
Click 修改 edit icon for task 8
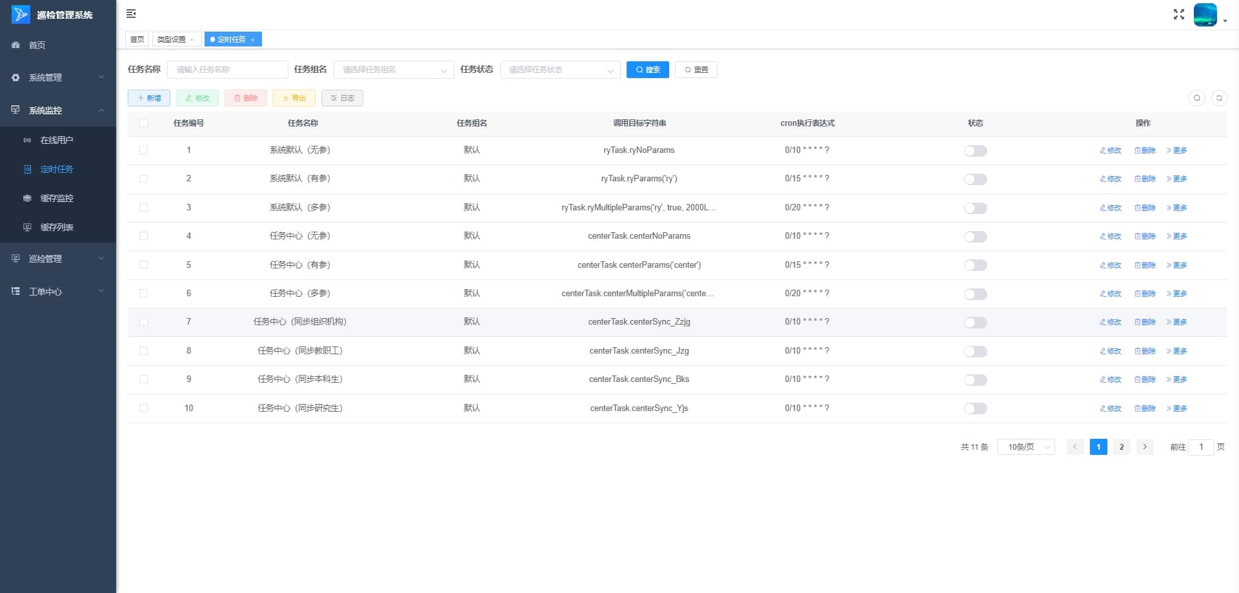(1111, 351)
